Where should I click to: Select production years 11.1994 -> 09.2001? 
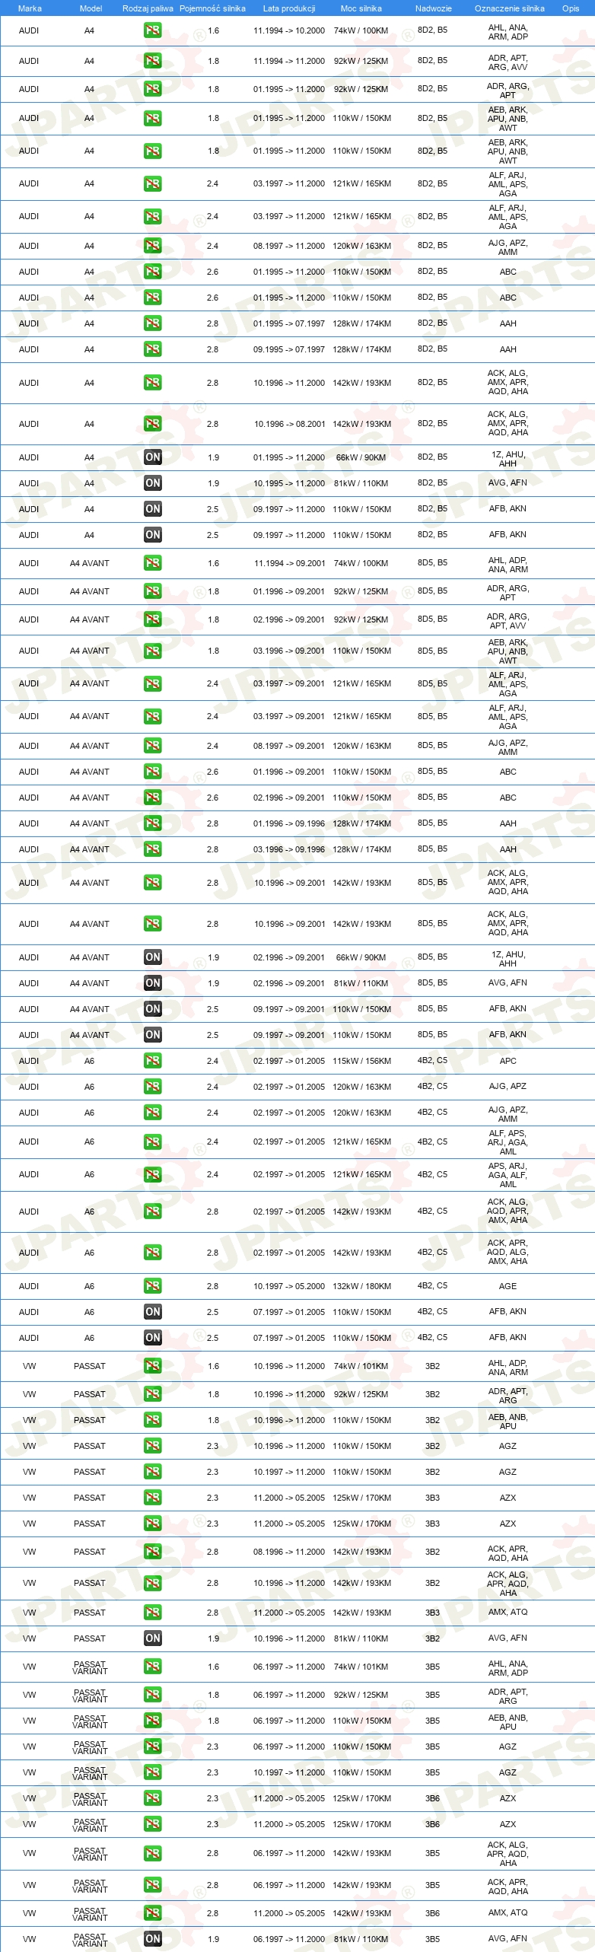(x=289, y=564)
